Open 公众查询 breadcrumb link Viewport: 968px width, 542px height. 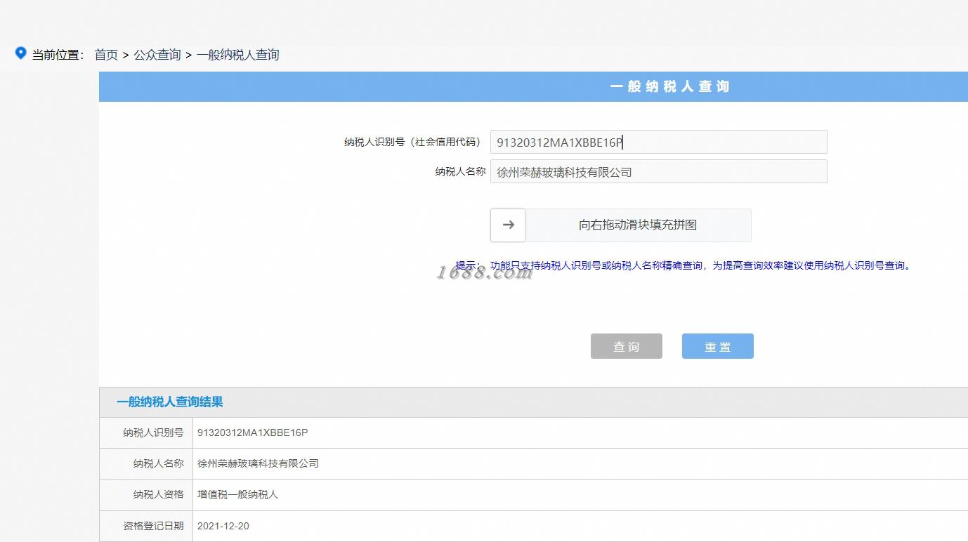pyautogui.click(x=157, y=55)
